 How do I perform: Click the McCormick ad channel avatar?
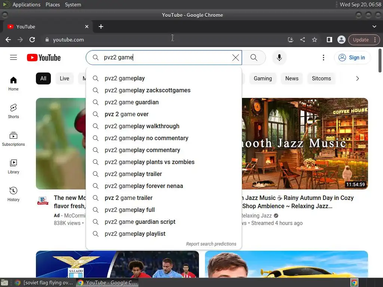point(43,201)
